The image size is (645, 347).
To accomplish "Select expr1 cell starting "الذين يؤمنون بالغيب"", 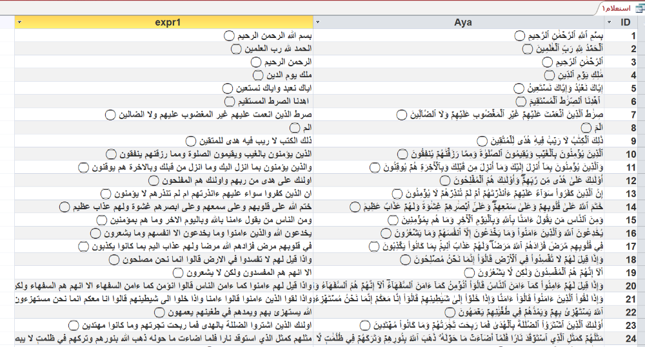I will tap(164, 154).
